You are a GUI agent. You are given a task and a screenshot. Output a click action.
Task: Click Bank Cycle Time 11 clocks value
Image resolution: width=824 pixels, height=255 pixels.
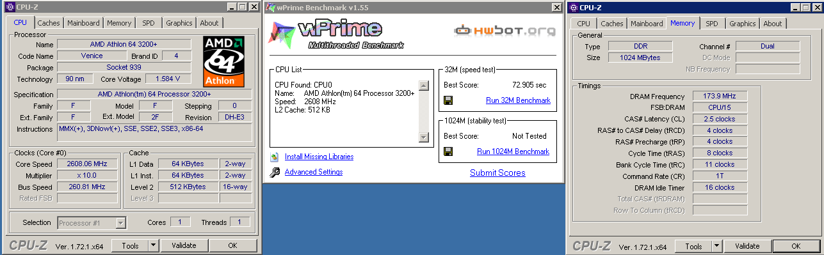pyautogui.click(x=720, y=165)
